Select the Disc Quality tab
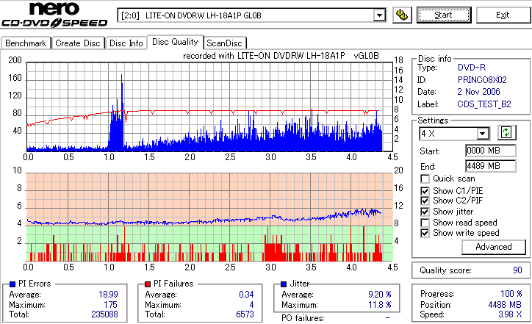The width and height of the screenshot is (532, 324). (175, 42)
